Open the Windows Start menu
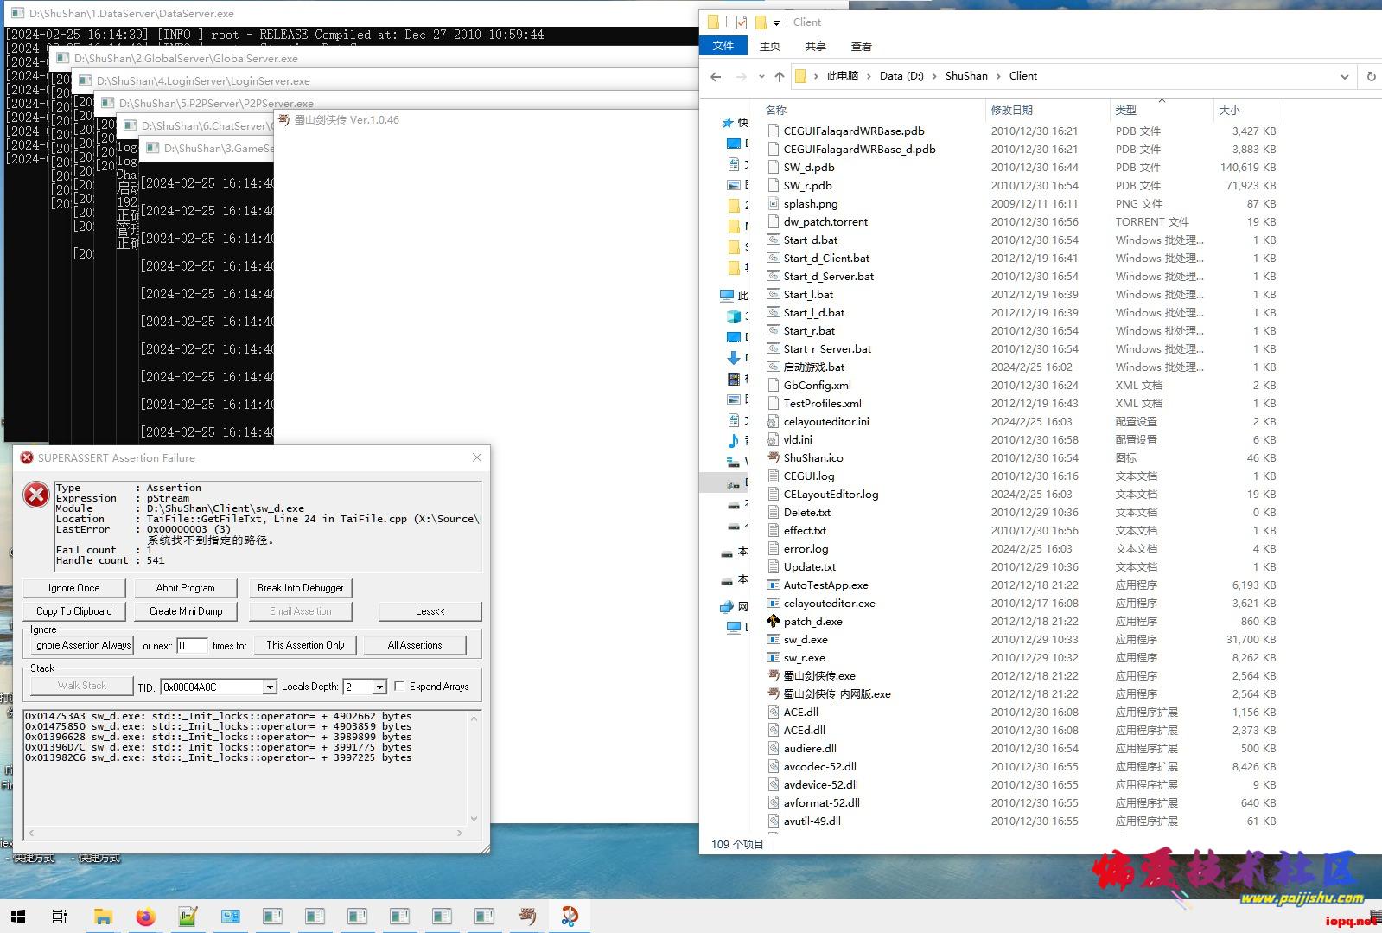1382x933 pixels. coord(18,916)
